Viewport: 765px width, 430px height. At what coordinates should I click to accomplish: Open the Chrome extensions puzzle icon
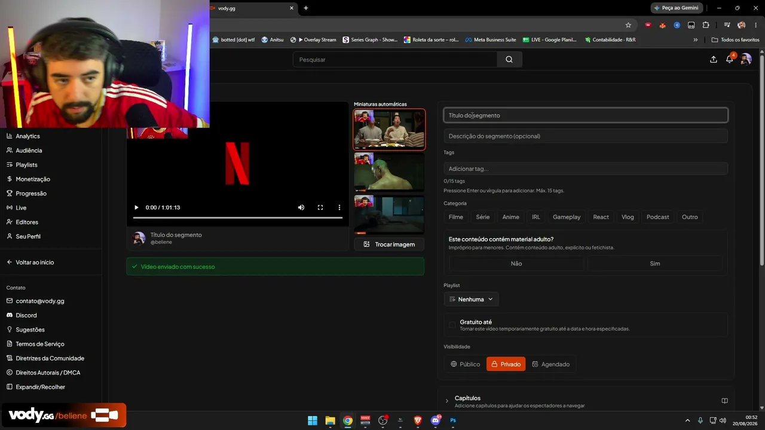[x=706, y=25]
